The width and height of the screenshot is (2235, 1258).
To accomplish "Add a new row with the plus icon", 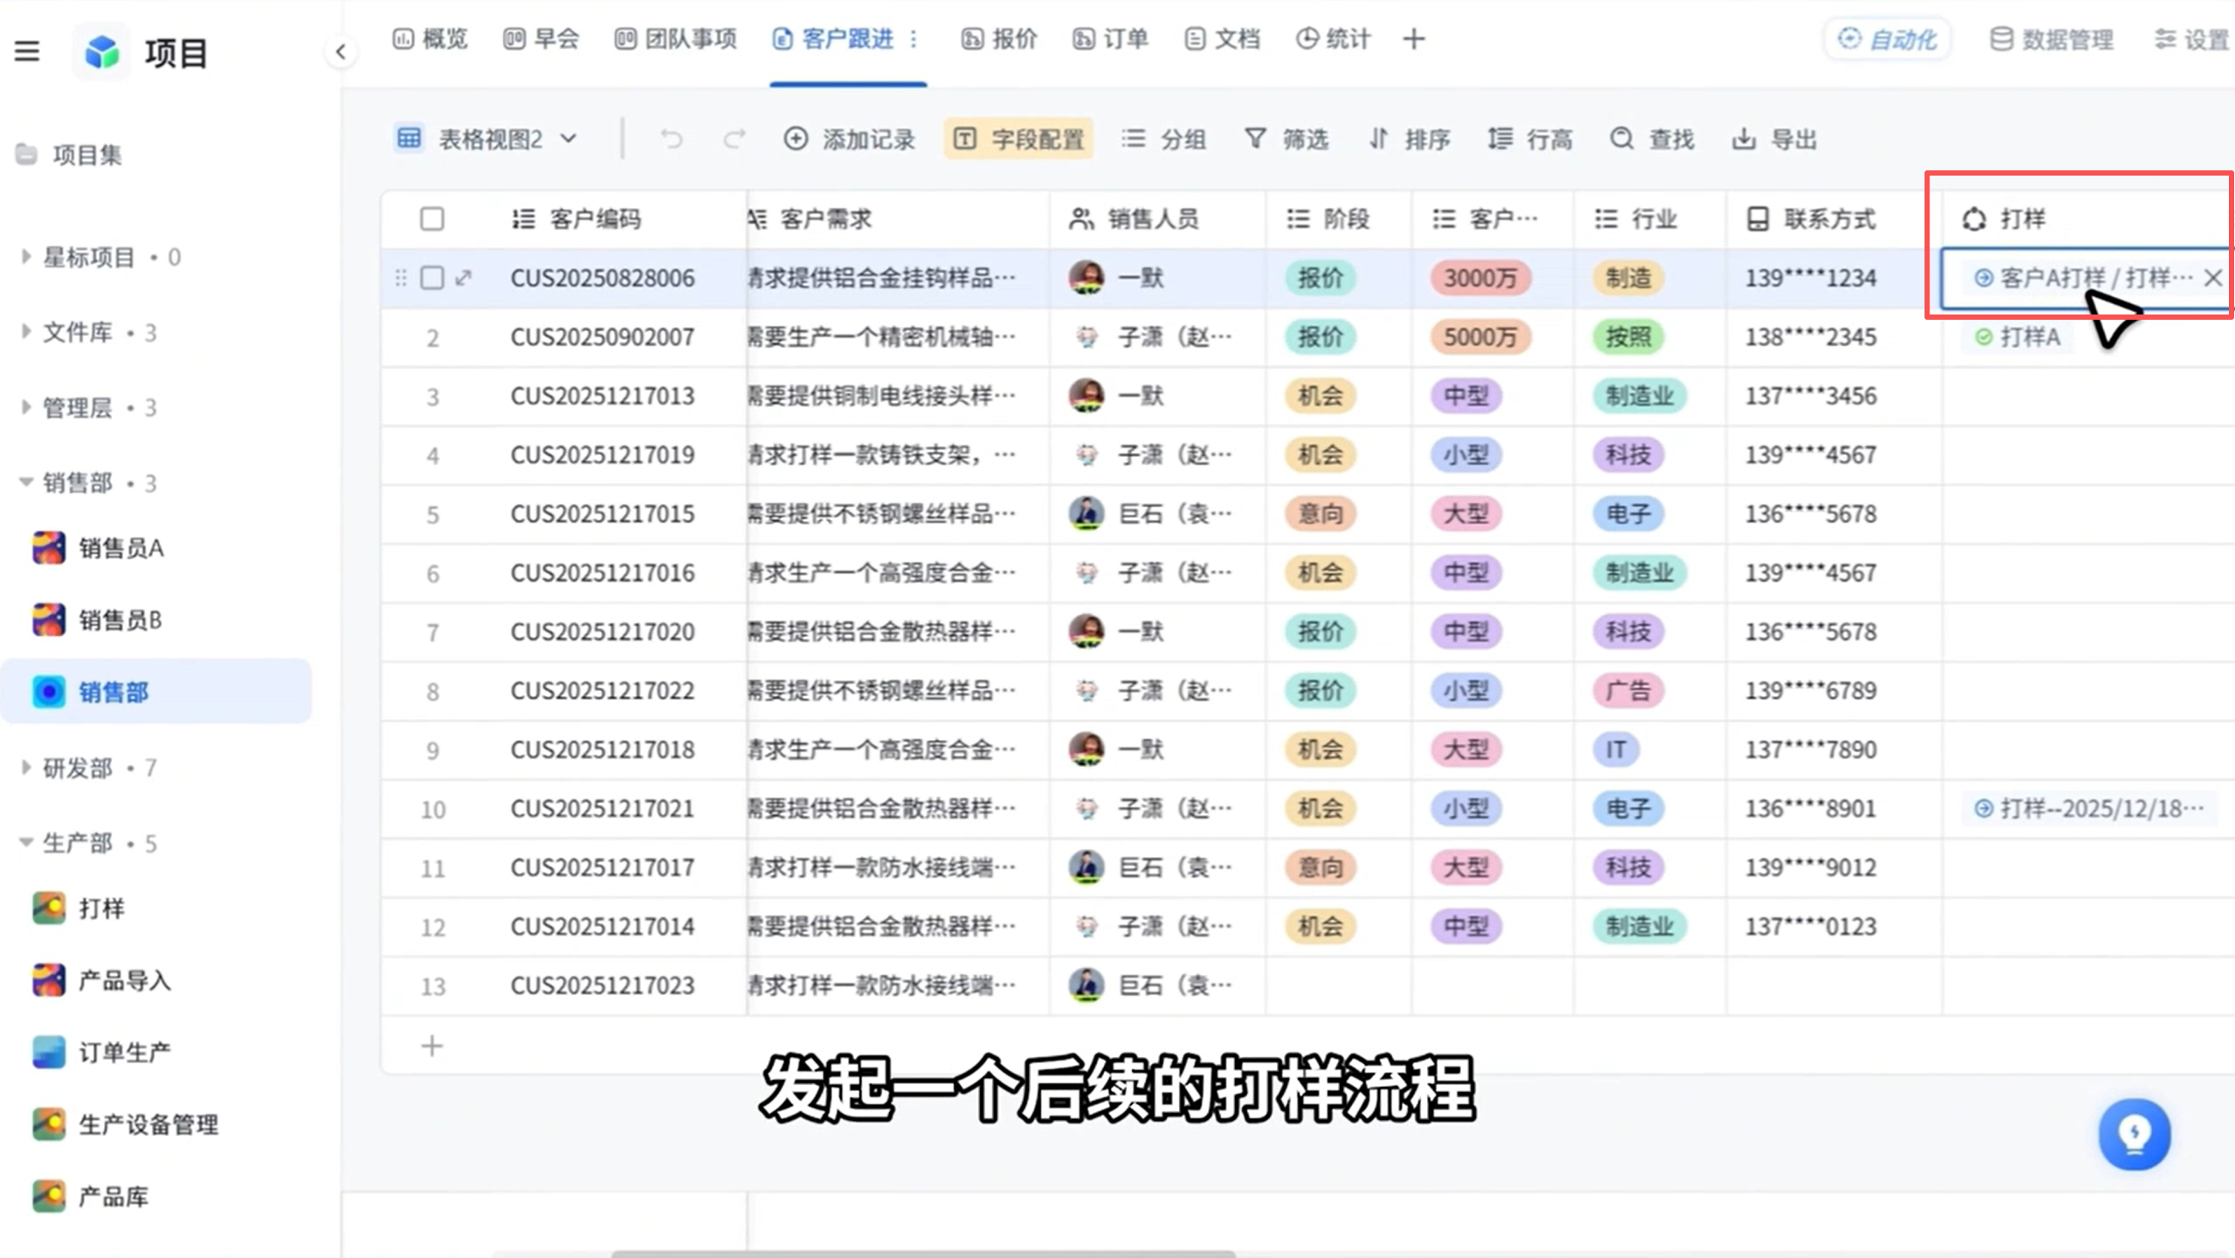I will pyautogui.click(x=432, y=1046).
